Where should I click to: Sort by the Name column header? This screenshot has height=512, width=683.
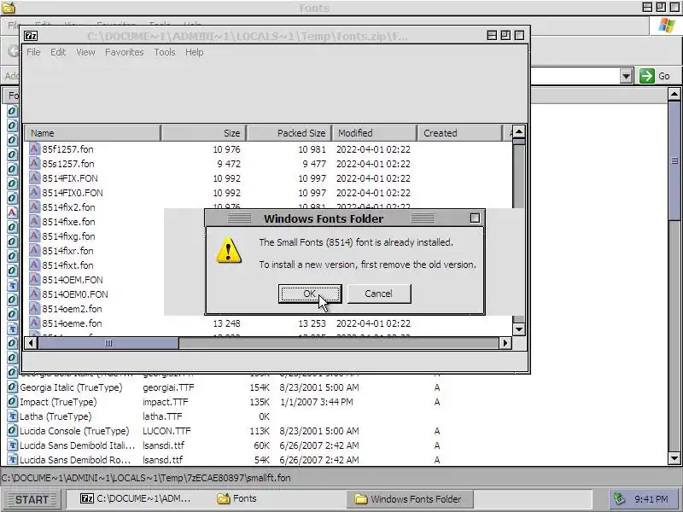92,133
